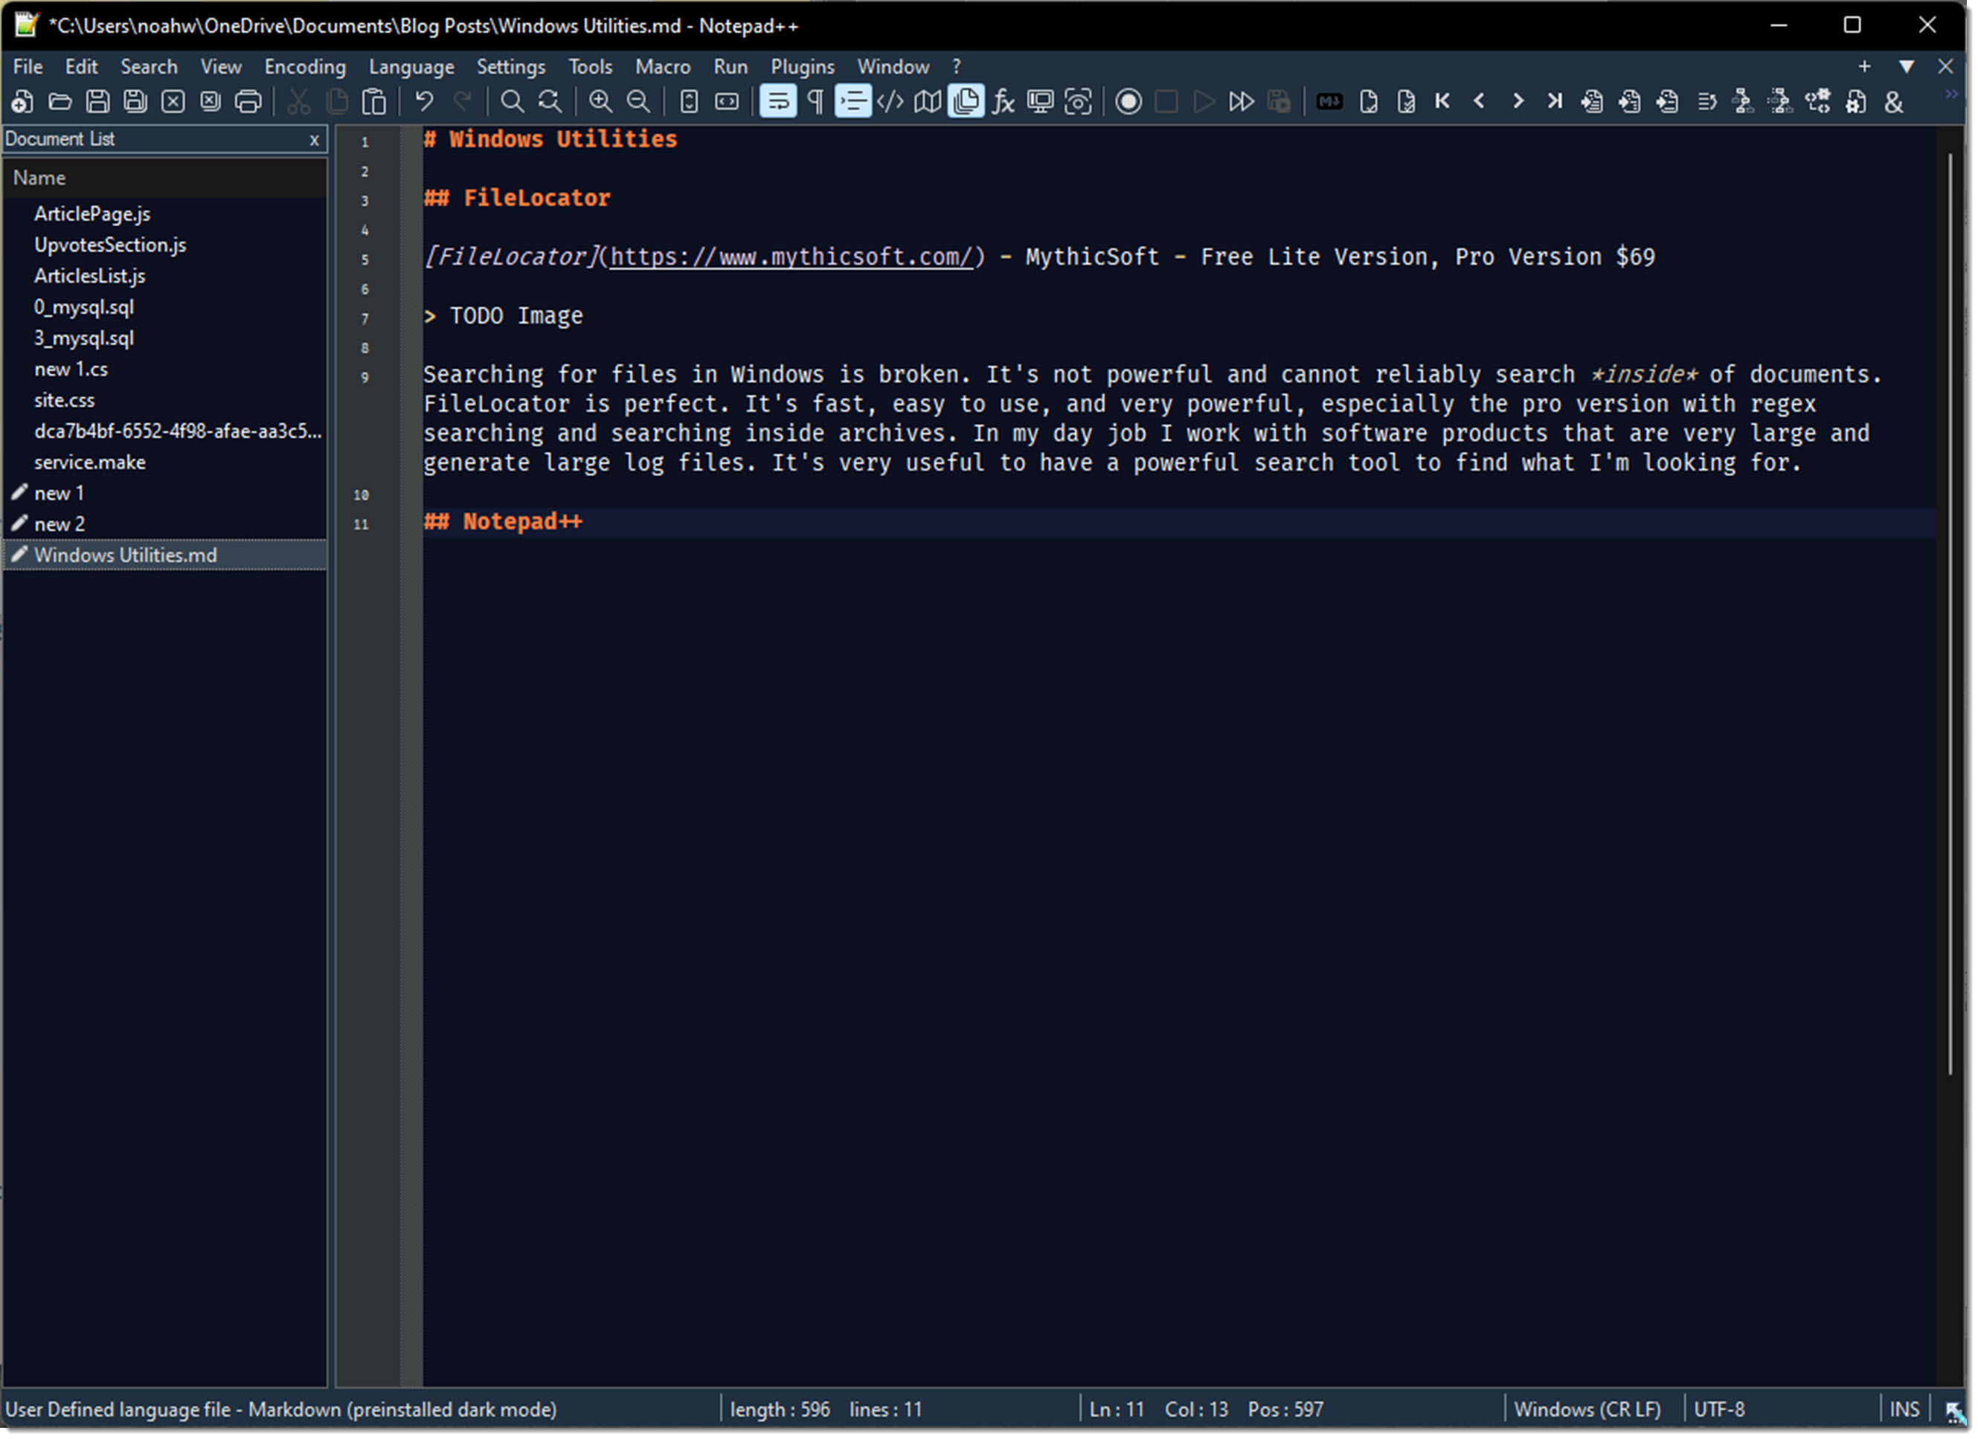Toggle the Indent Guide toolbar button
This screenshot has width=1978, height=1439.
[x=854, y=102]
